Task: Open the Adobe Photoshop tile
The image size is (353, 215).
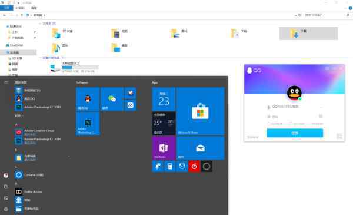Action: (x=88, y=124)
